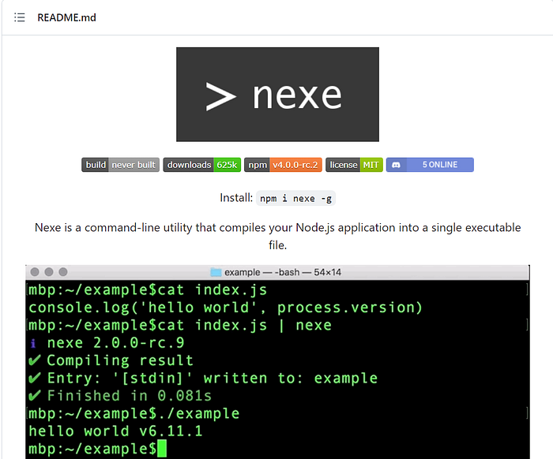553x459 pixels.
Task: Click the checkmark beside Entry: '[stdin]'
Action: 35,378
